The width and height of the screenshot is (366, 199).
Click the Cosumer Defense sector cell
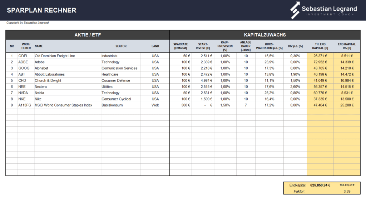(121, 80)
